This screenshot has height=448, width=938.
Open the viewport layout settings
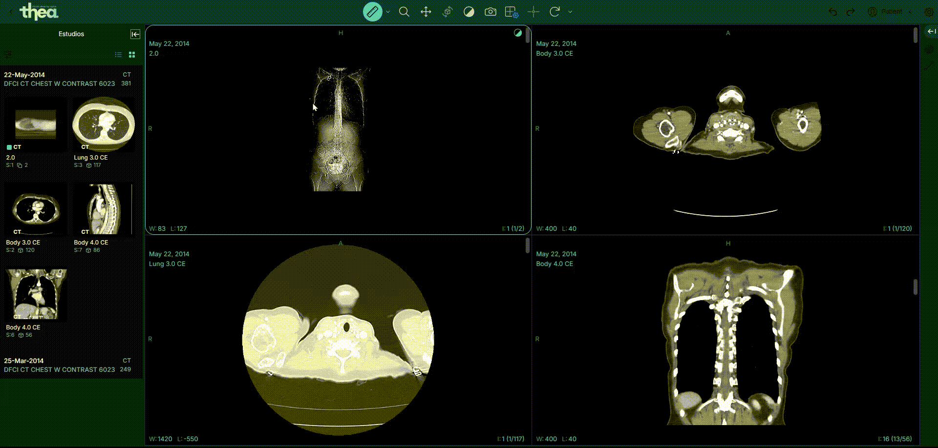point(512,12)
